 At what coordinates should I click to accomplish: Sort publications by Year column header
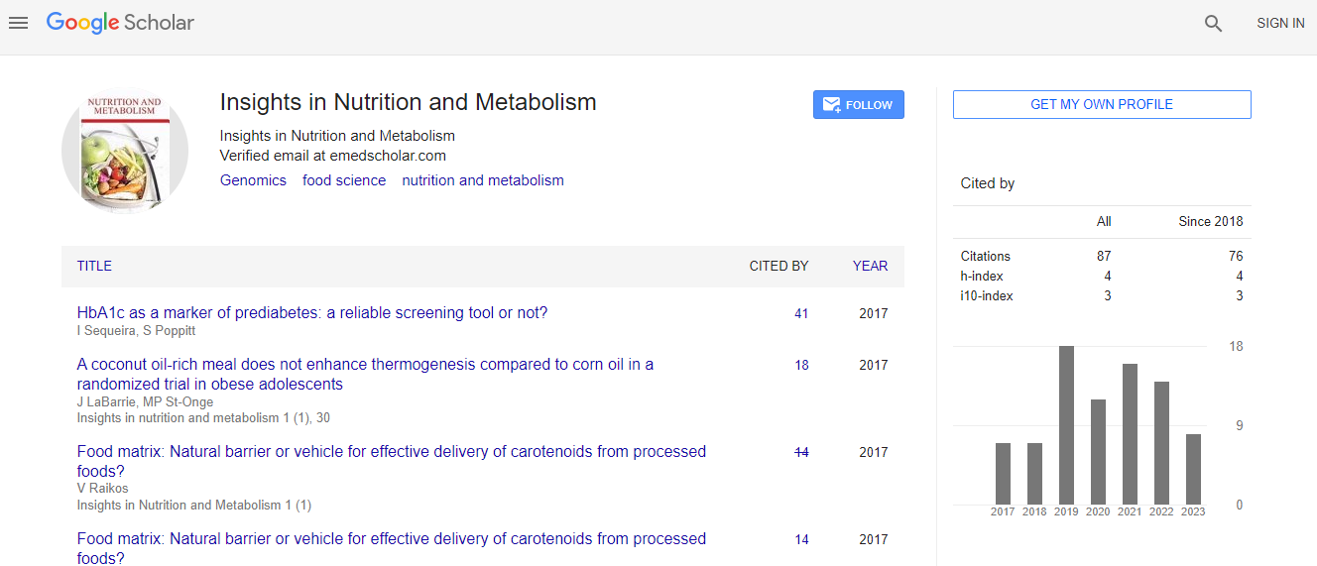(870, 266)
